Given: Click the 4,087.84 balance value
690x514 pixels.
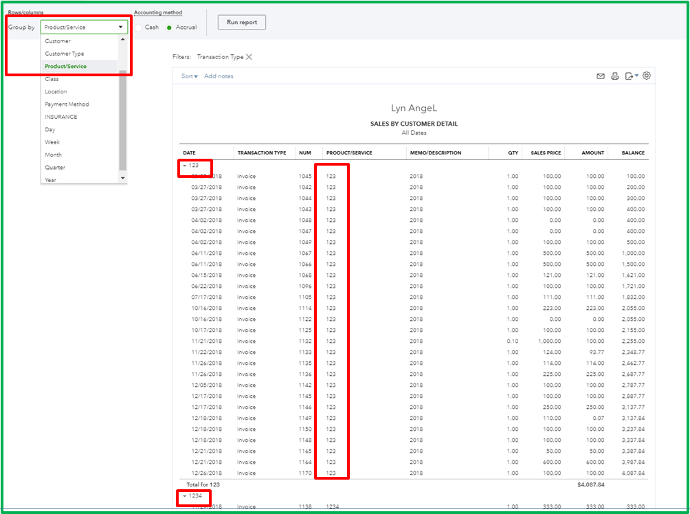Looking at the screenshot, I should [x=633, y=473].
